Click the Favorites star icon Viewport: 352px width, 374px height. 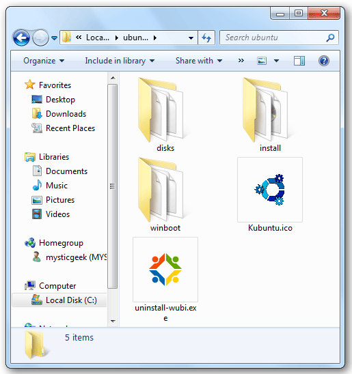29,85
